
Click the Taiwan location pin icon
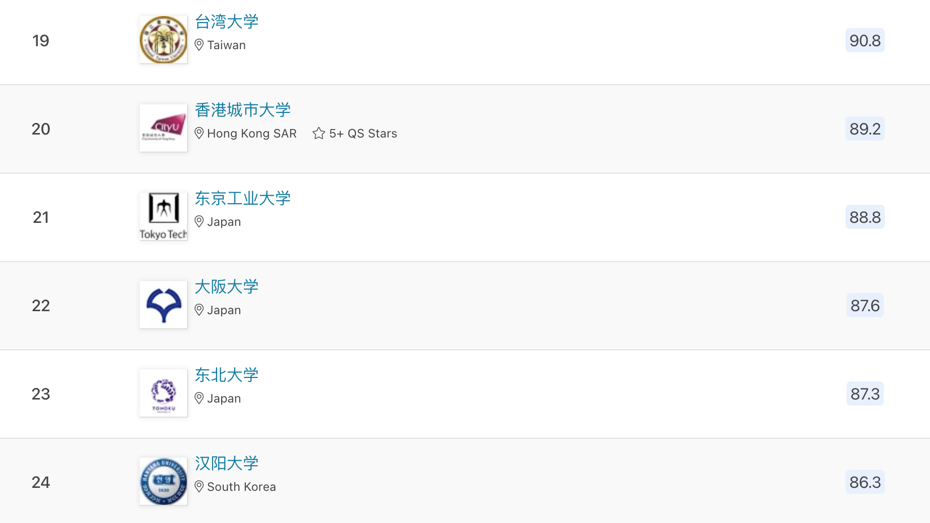(199, 45)
